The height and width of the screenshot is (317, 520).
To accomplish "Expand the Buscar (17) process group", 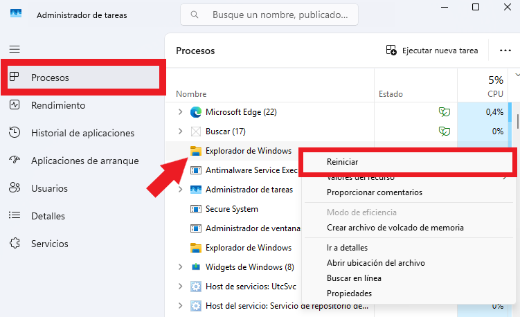I will 181,132.
